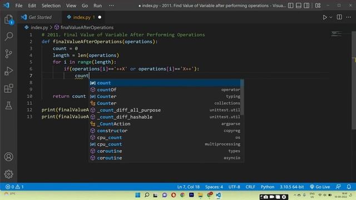
Task: Run the Python file with play button
Action: click(x=325, y=17)
